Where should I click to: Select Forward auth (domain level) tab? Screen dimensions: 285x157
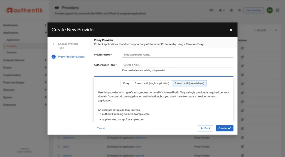pos(189,83)
